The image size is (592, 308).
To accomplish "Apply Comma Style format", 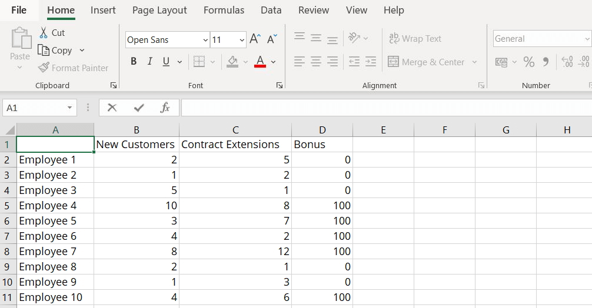I will [x=546, y=62].
